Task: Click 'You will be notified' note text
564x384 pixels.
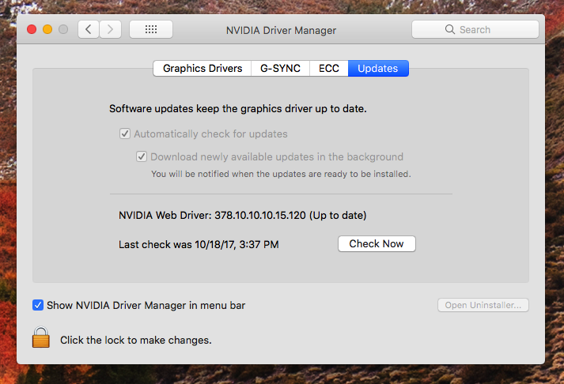Action: (x=281, y=174)
